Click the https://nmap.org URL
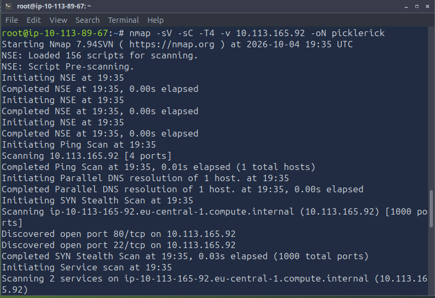This screenshot has width=435, height=298. pos(172,44)
